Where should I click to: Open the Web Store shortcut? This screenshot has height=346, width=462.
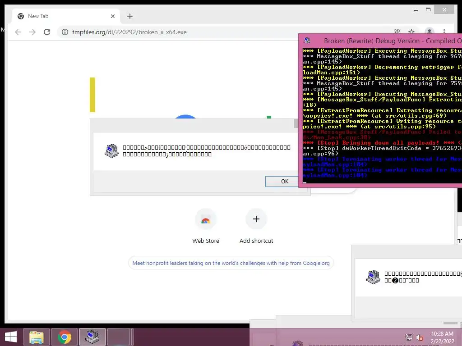click(206, 226)
